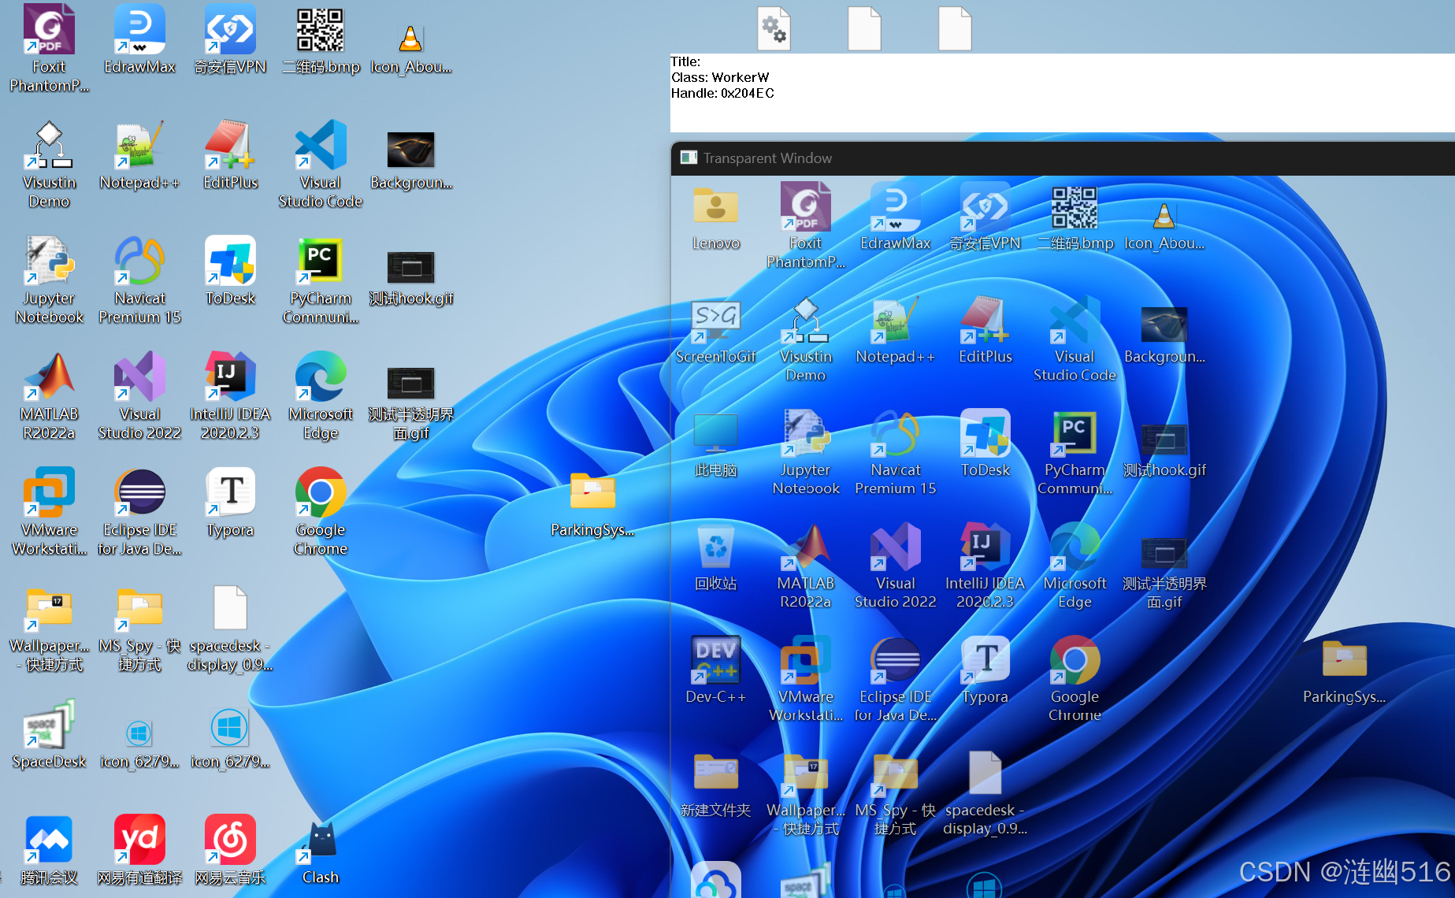Open 腾讯会议 on the left desktop
Viewport: 1455px width, 898px height.
pos(49,850)
